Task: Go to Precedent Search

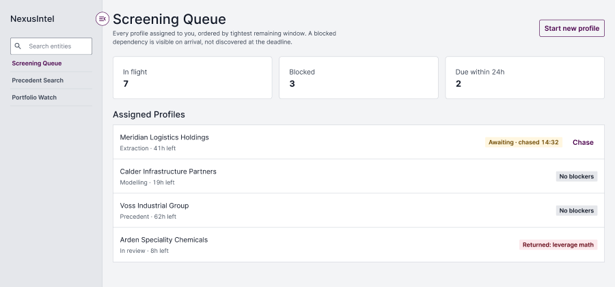Action: 38,81
